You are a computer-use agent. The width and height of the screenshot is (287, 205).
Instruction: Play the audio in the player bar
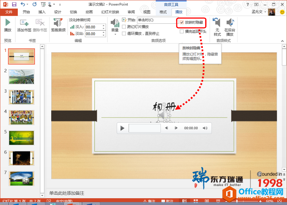(122, 128)
